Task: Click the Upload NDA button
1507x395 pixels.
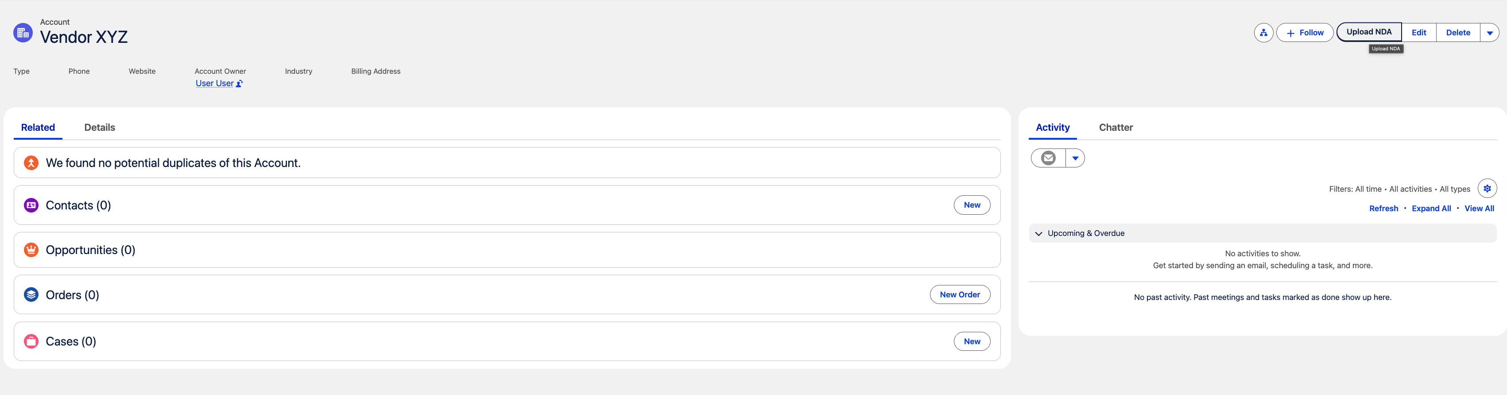Action: tap(1368, 31)
